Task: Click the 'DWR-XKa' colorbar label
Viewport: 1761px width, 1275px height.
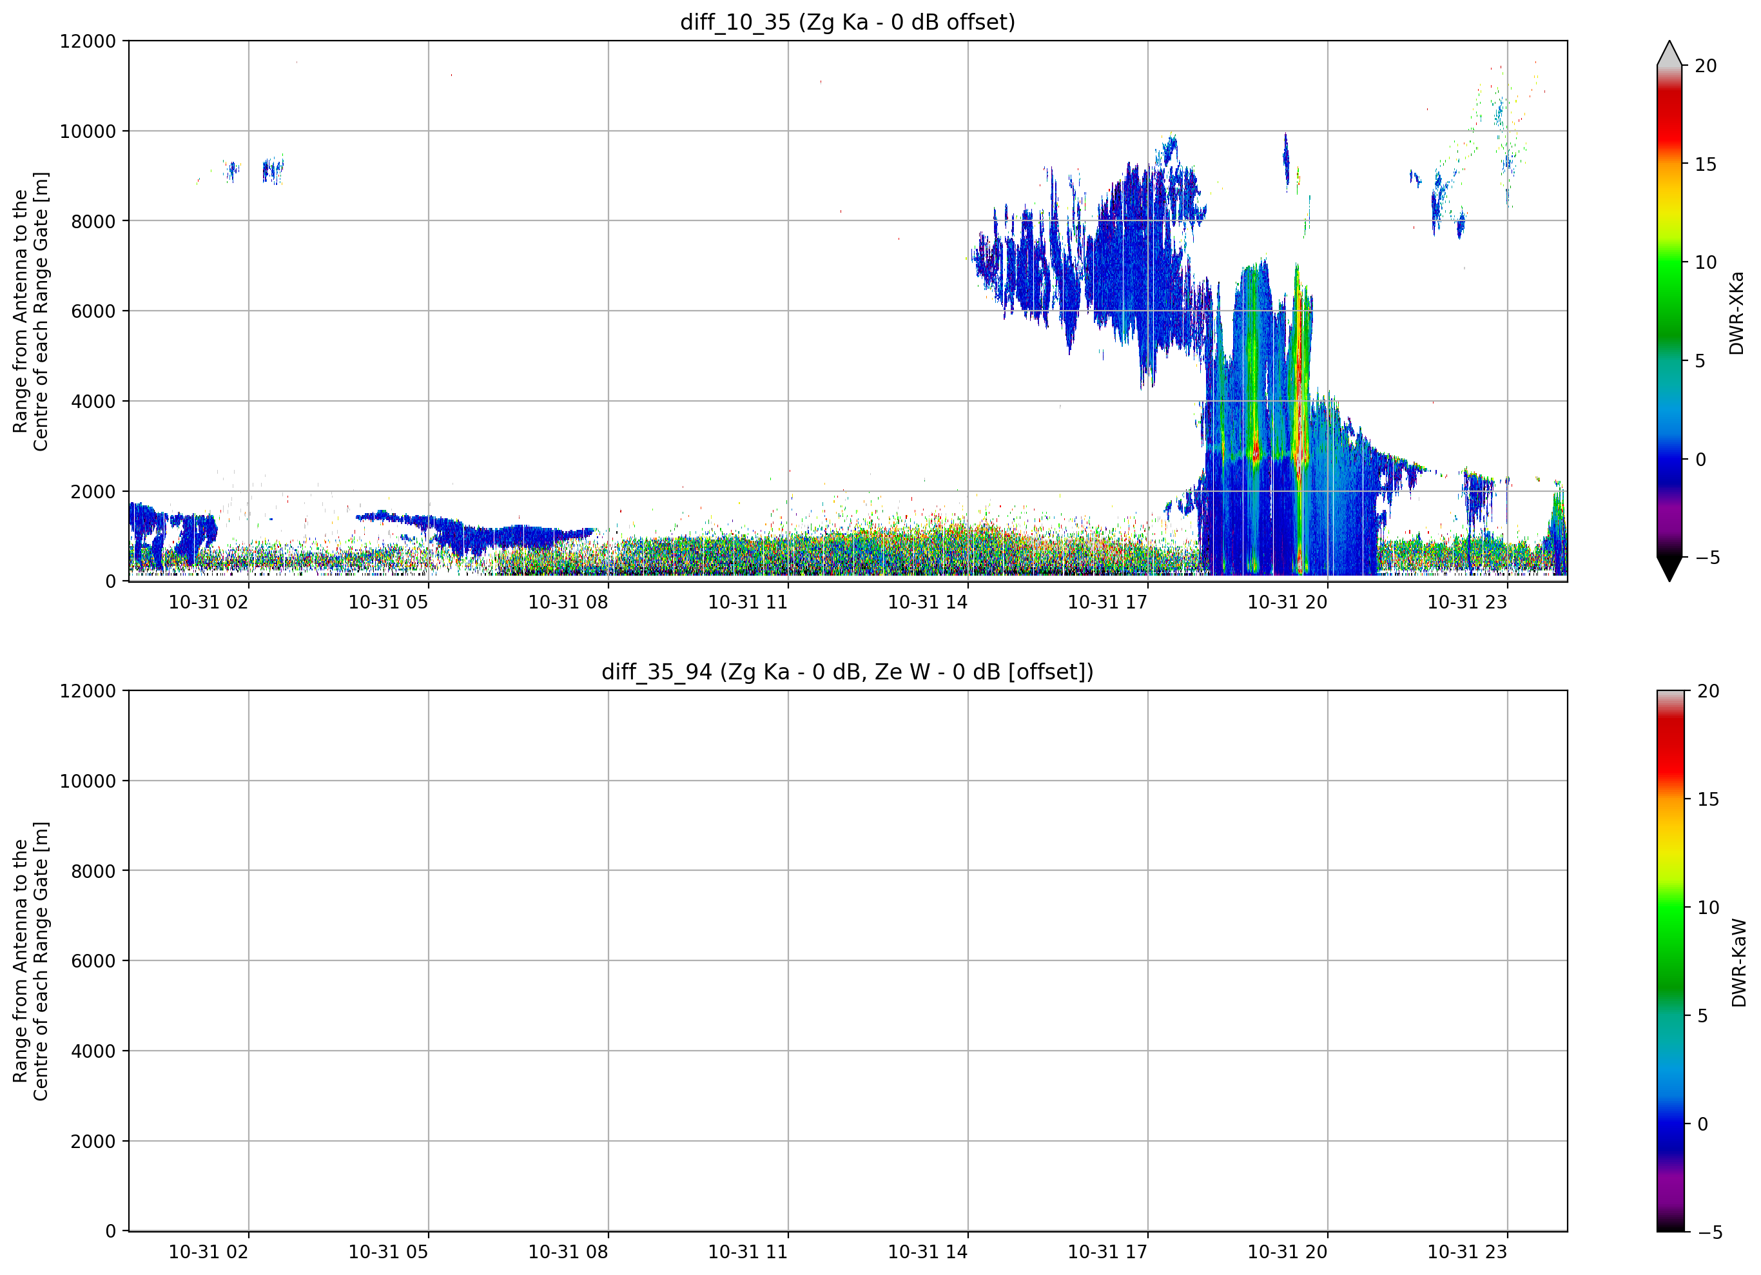Action: tap(1736, 312)
